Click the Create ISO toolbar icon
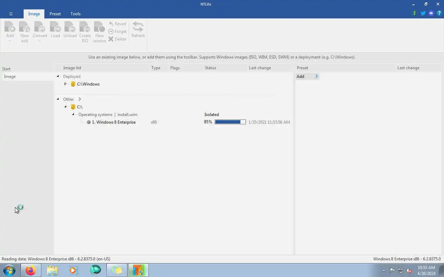444x277 pixels. tap(85, 27)
